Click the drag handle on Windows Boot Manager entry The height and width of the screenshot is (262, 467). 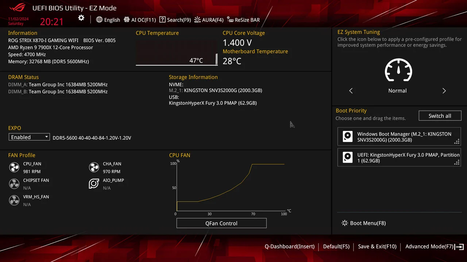pyautogui.click(x=456, y=142)
